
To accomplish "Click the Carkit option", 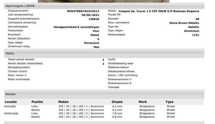I will [x=112, y=59].
